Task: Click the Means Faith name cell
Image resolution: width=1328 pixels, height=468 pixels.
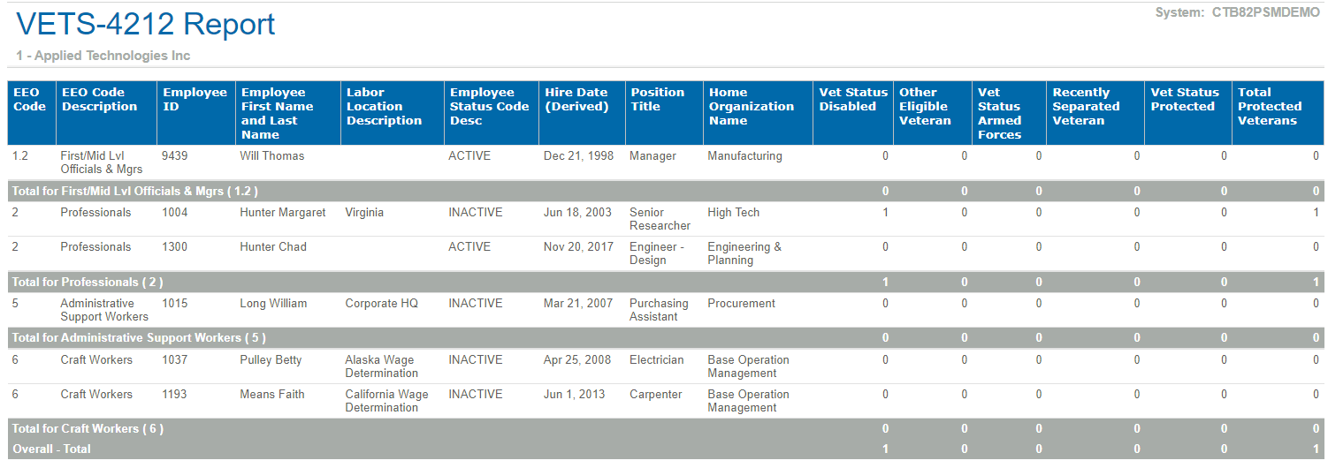Action: coord(271,395)
